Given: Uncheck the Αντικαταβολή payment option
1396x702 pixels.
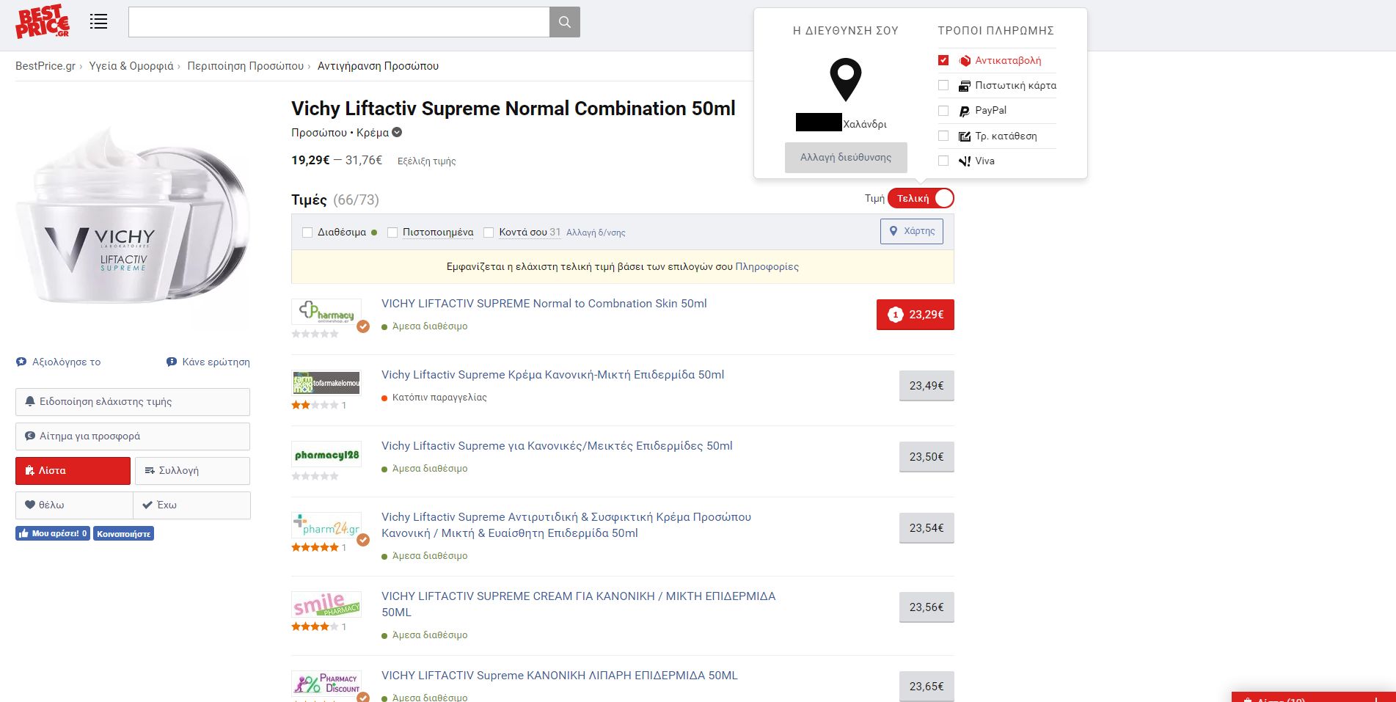Looking at the screenshot, I should click(943, 60).
